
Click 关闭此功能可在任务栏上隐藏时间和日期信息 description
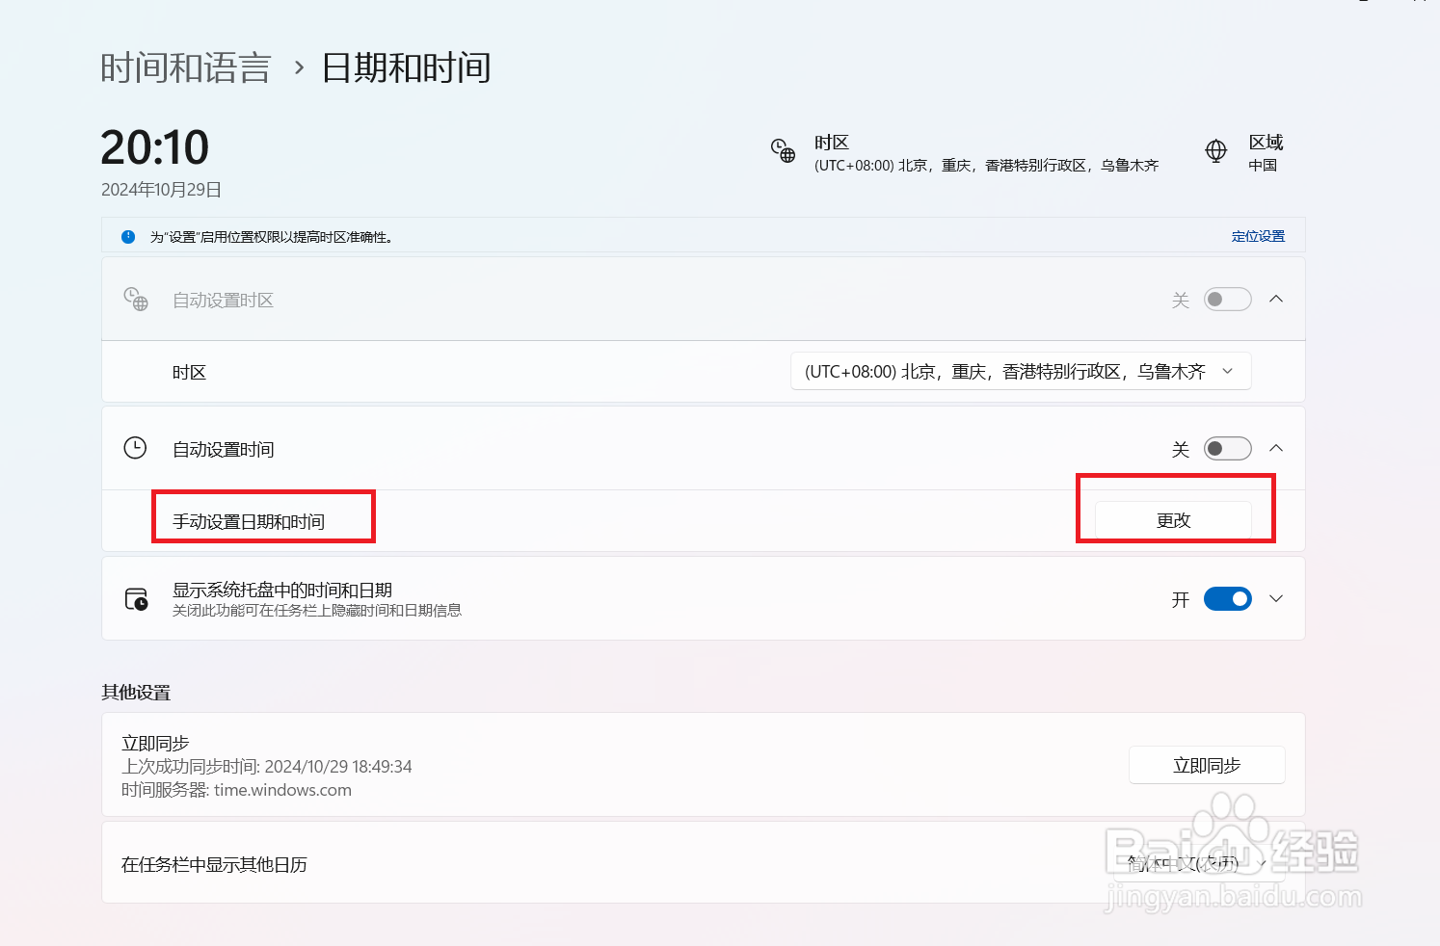(317, 611)
